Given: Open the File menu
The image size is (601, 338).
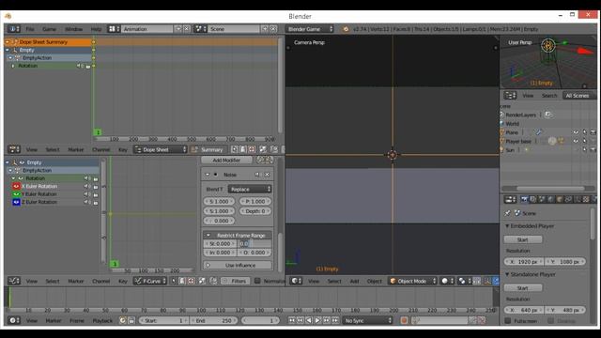Looking at the screenshot, I should [x=30, y=29].
